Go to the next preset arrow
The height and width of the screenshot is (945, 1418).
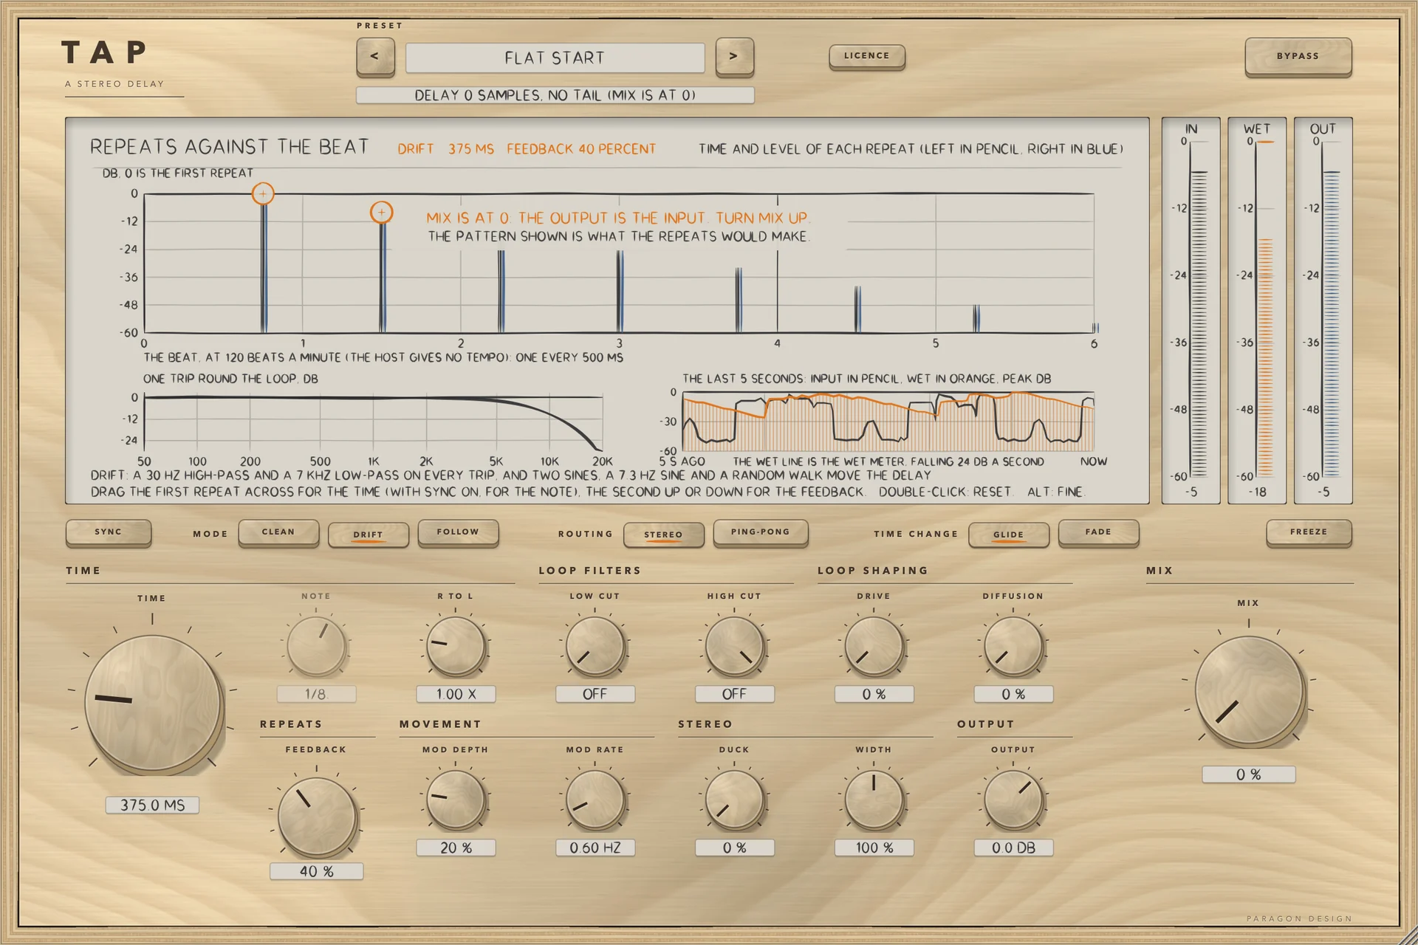(734, 56)
